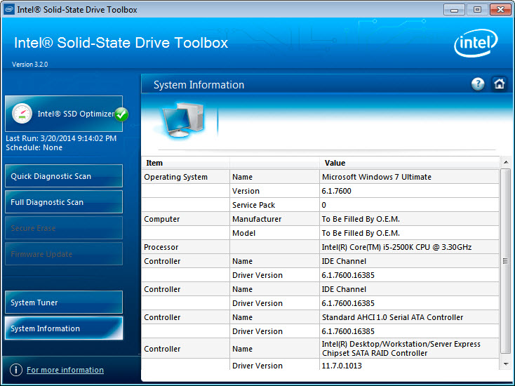Click the Last Run date text
Image resolution: width=515 pixels, height=386 pixels.
(x=61, y=138)
